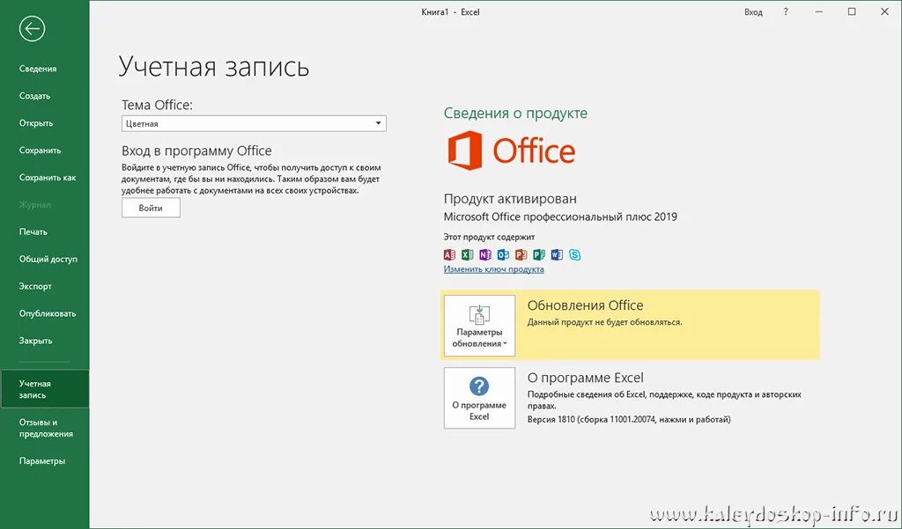Click the Skype app icon

click(574, 254)
